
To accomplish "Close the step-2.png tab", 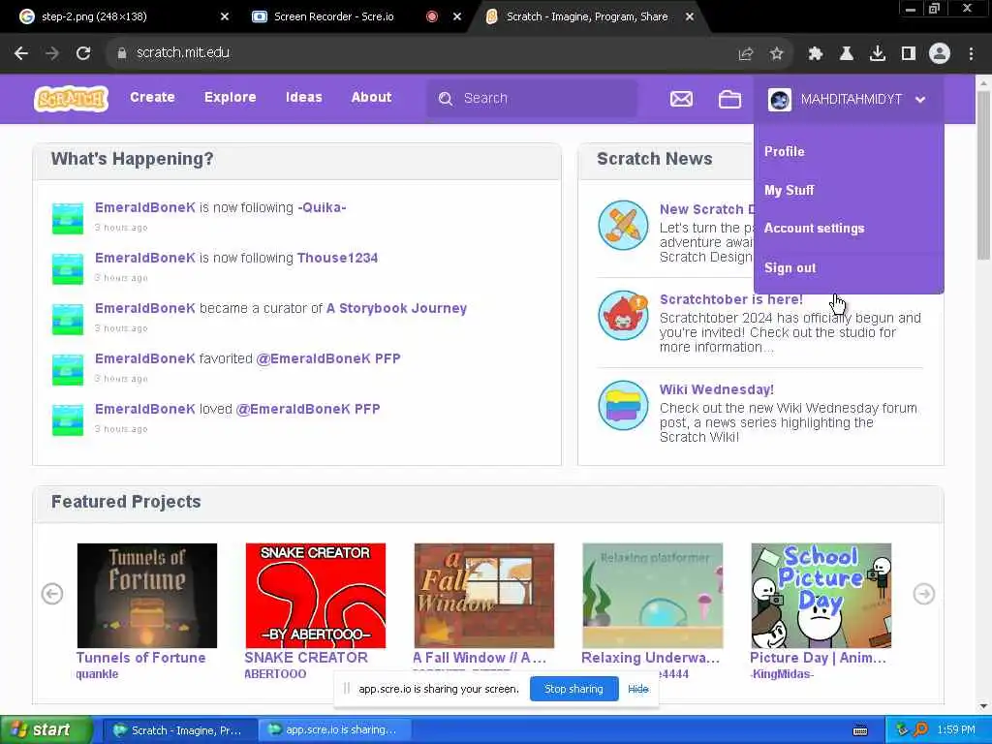I will pos(225,16).
